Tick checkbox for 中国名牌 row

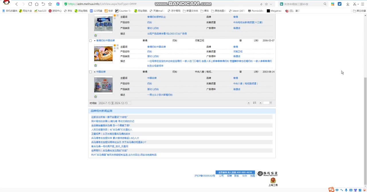tap(91, 72)
